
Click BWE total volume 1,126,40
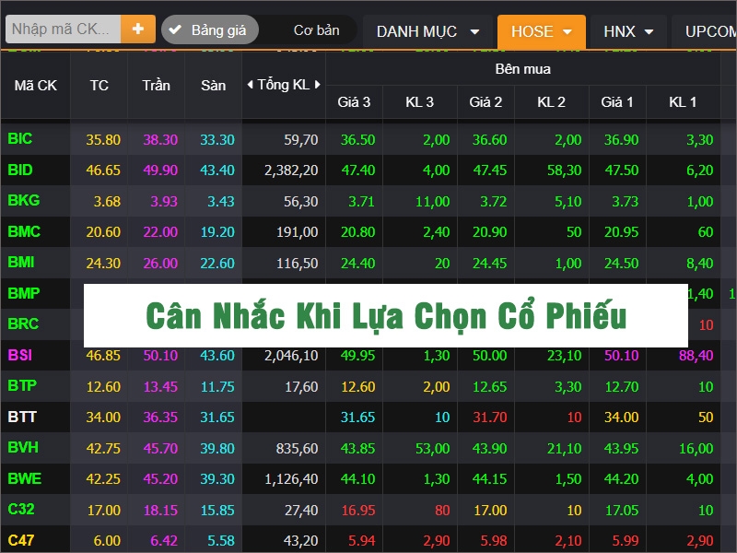click(291, 479)
